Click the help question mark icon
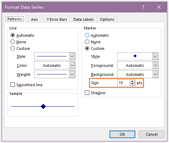Screen dimensions: 169x143 (x=143, y=7)
